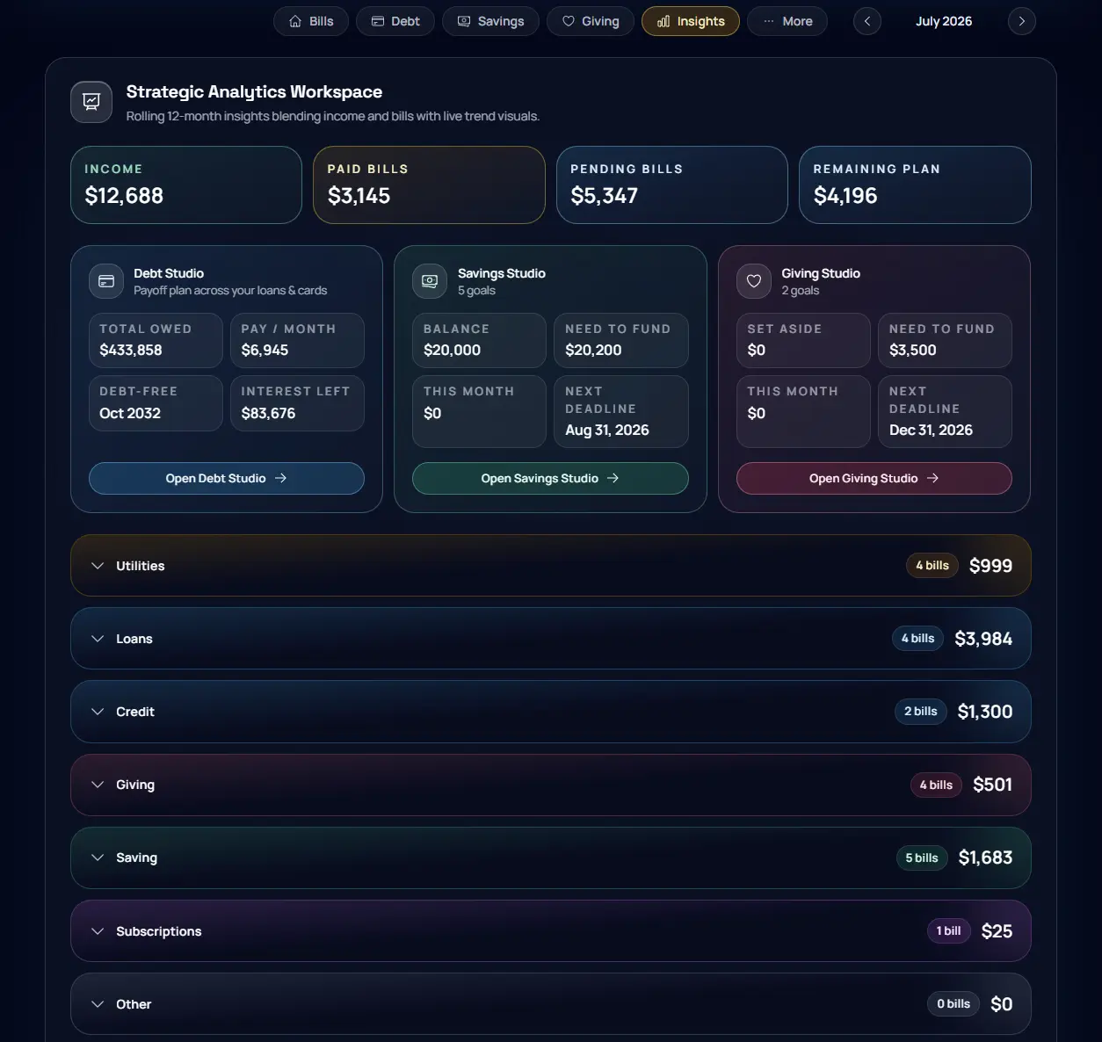This screenshot has height=1042, width=1102.
Task: Click the Utilities $999 total
Action: 990,566
